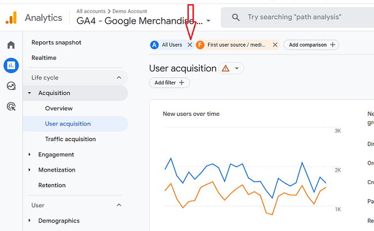374x231 pixels.
Task: Click the 'User acquisition' page heading
Action: [183, 69]
